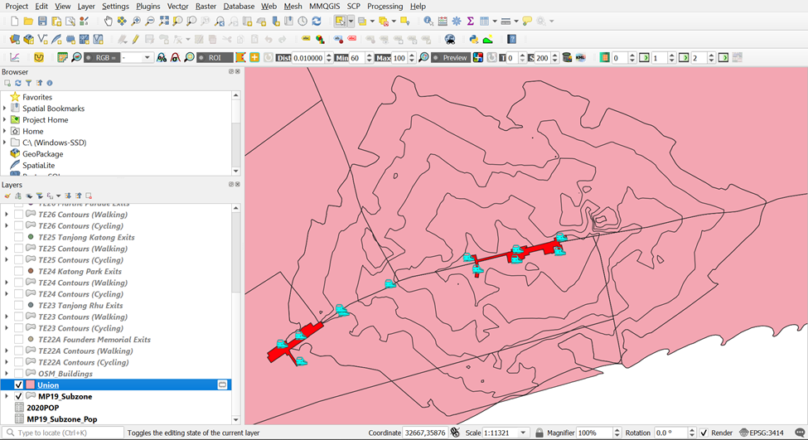Image resolution: width=808 pixels, height=440 pixels.
Task: Enable the TE25 Tanjong Katong Exits layer
Action: (19, 238)
